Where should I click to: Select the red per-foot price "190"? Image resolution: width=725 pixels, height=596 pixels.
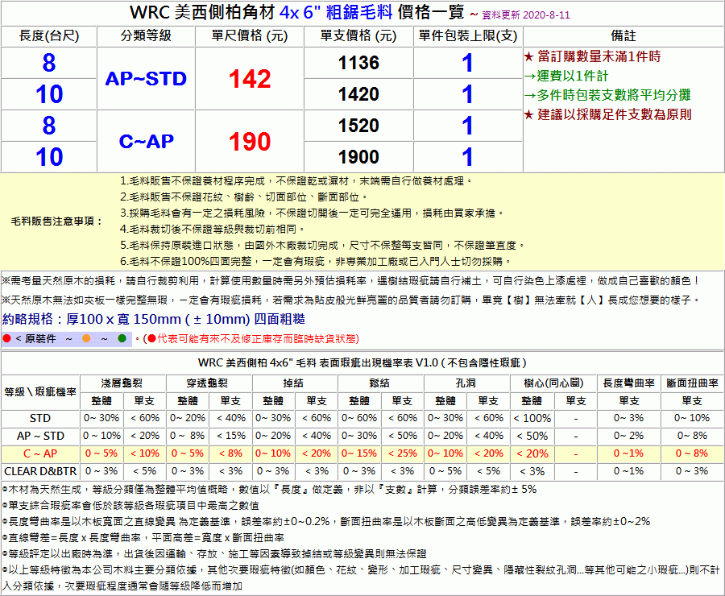250,142
